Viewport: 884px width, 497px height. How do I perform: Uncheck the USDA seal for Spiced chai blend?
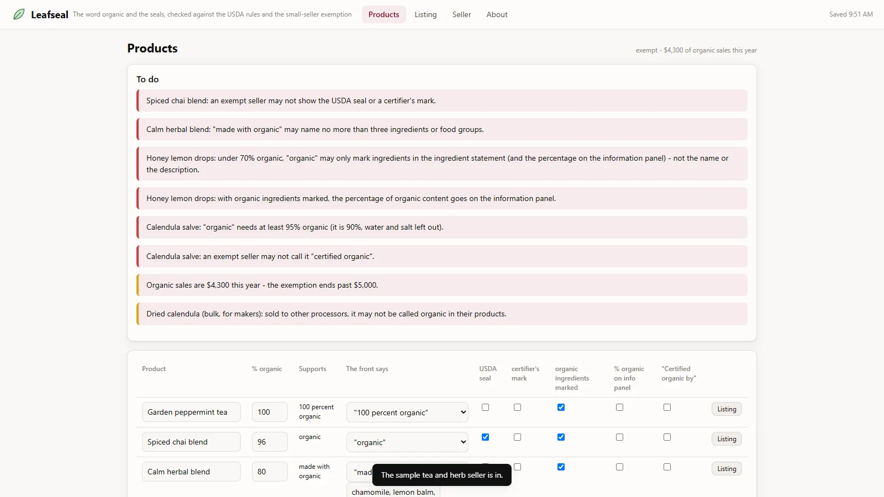point(485,437)
